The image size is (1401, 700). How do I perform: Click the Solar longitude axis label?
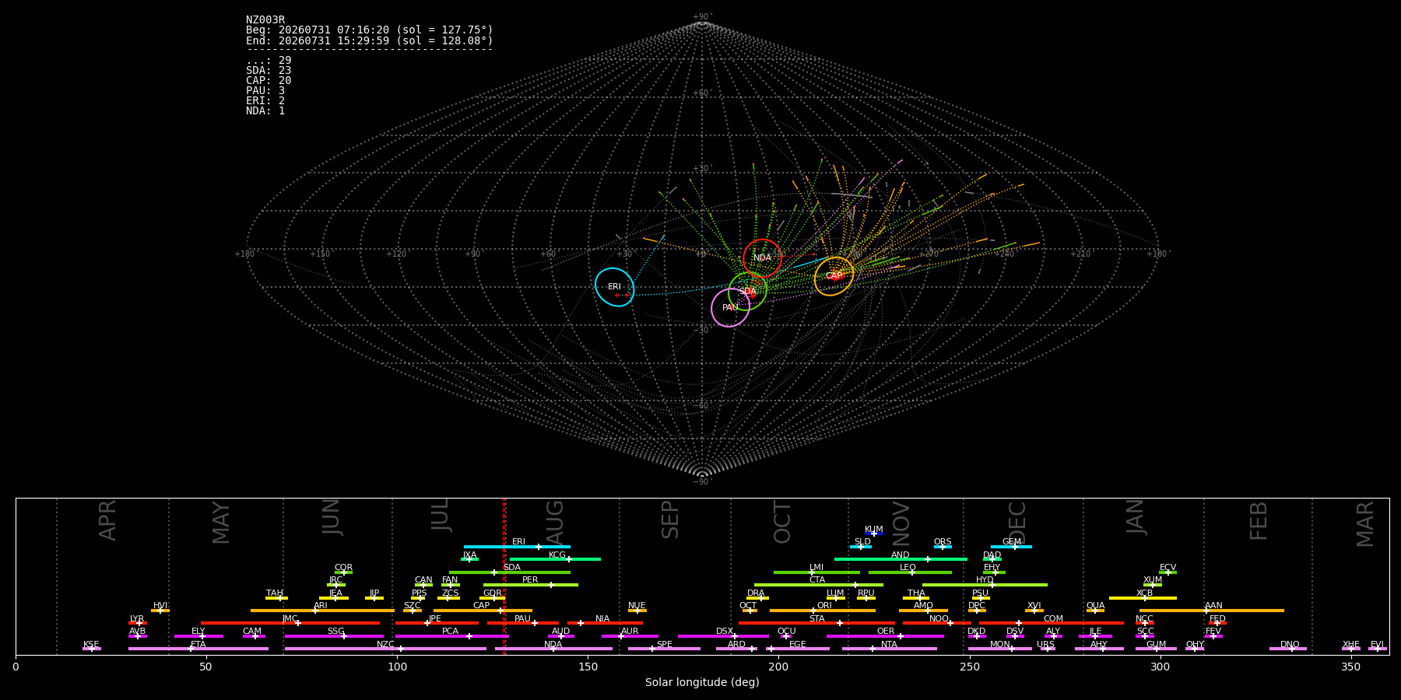click(702, 682)
